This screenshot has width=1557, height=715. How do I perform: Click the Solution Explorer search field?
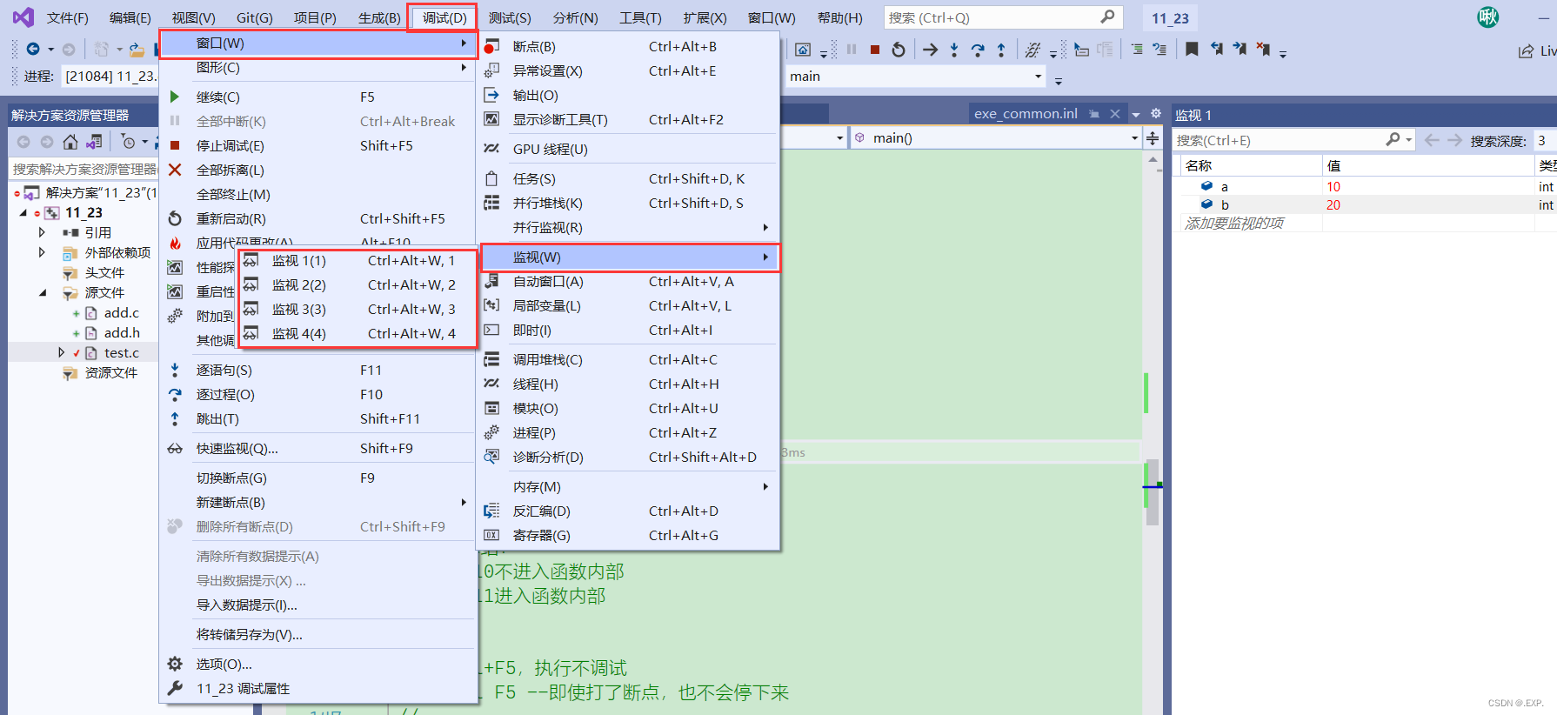click(x=84, y=169)
